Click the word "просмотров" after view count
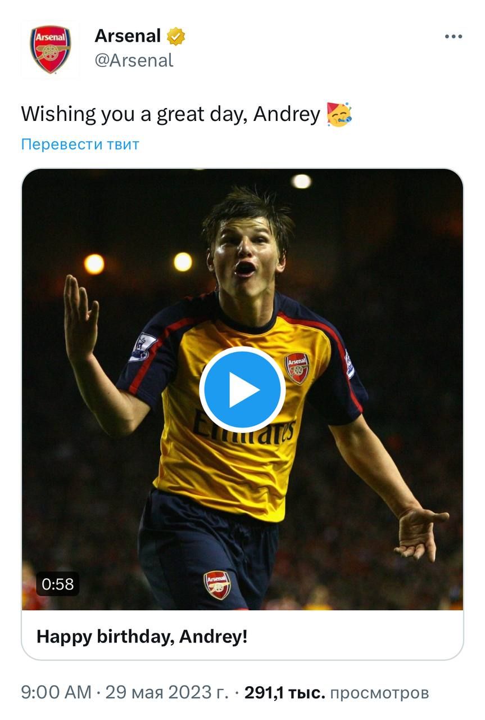Viewport: 485px width, 720px height. 379,692
